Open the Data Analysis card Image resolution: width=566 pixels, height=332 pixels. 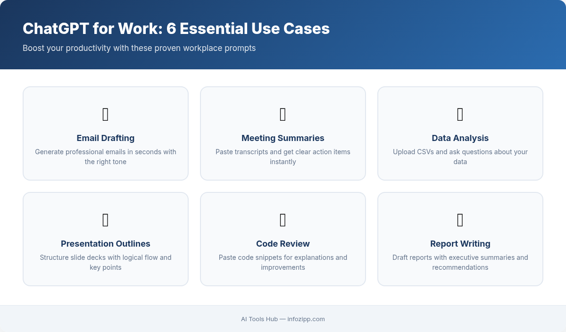(x=460, y=133)
